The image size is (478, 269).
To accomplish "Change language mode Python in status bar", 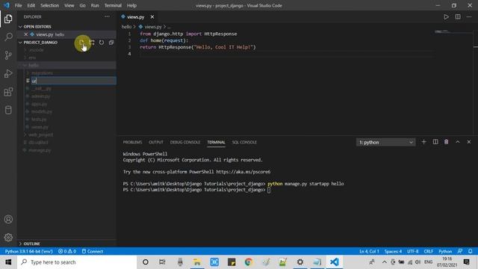I will 445,251.
